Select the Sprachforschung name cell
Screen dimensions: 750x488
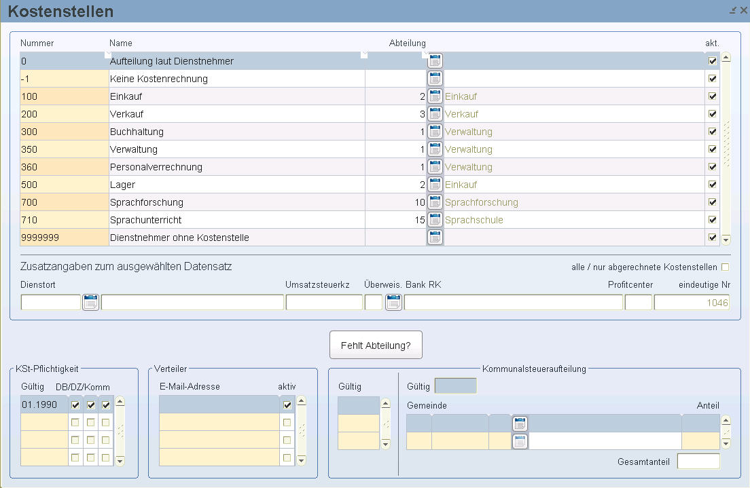pos(237,202)
